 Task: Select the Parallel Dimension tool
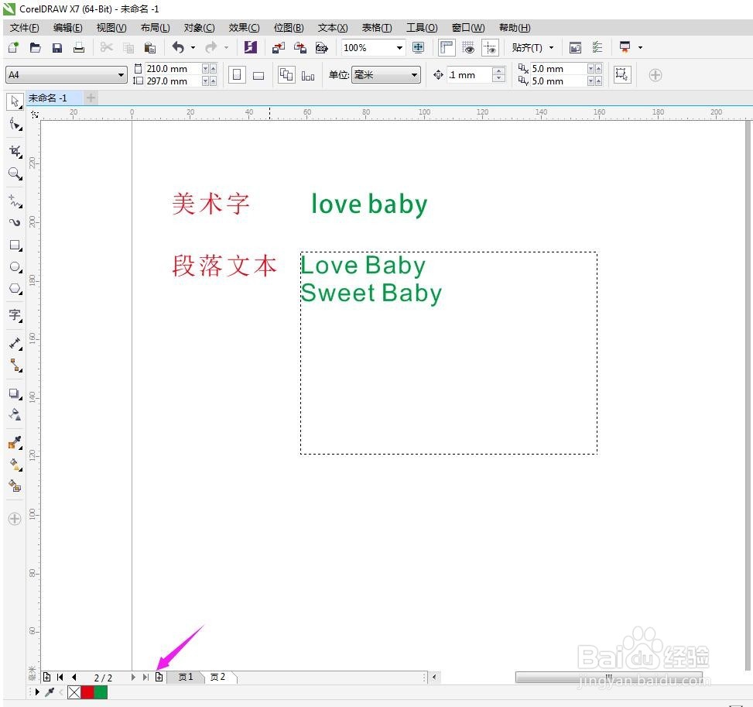click(x=15, y=344)
